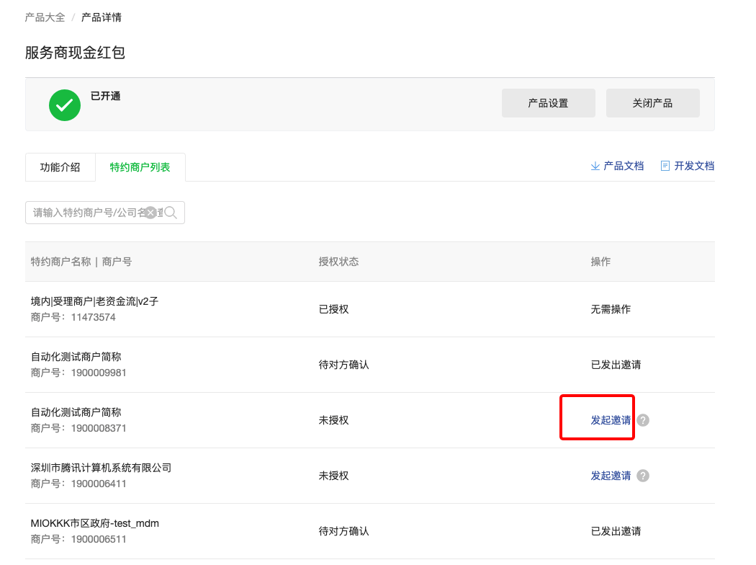Viewport: 756px width, 565px height.
Task: Click the breadcrumb separator area 产品详情
Action: pos(101,17)
